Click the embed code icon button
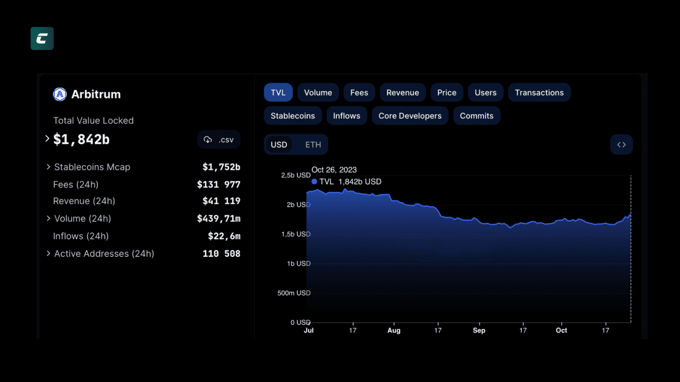Image resolution: width=680 pixels, height=382 pixels. 621,144
